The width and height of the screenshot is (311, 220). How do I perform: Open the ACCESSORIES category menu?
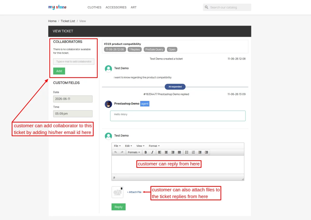pyautogui.click(x=116, y=7)
